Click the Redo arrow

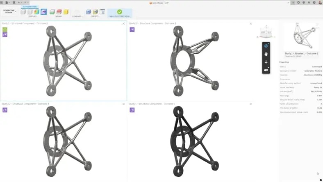(x=25, y=2)
